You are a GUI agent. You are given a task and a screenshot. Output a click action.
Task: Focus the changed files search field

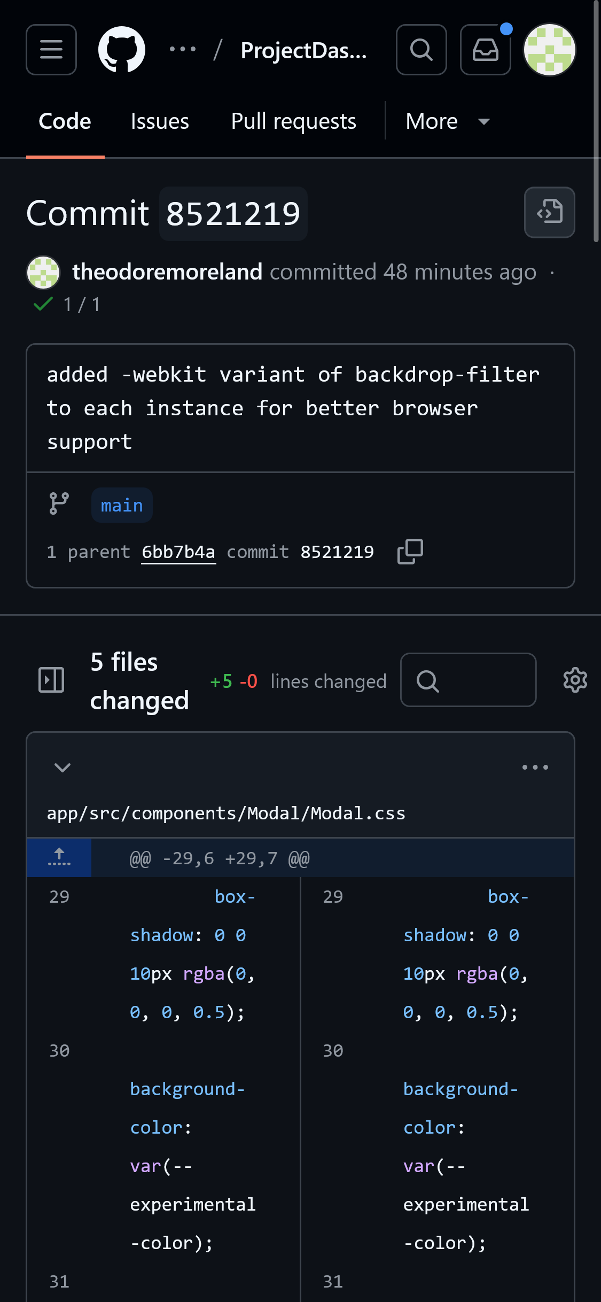click(468, 680)
